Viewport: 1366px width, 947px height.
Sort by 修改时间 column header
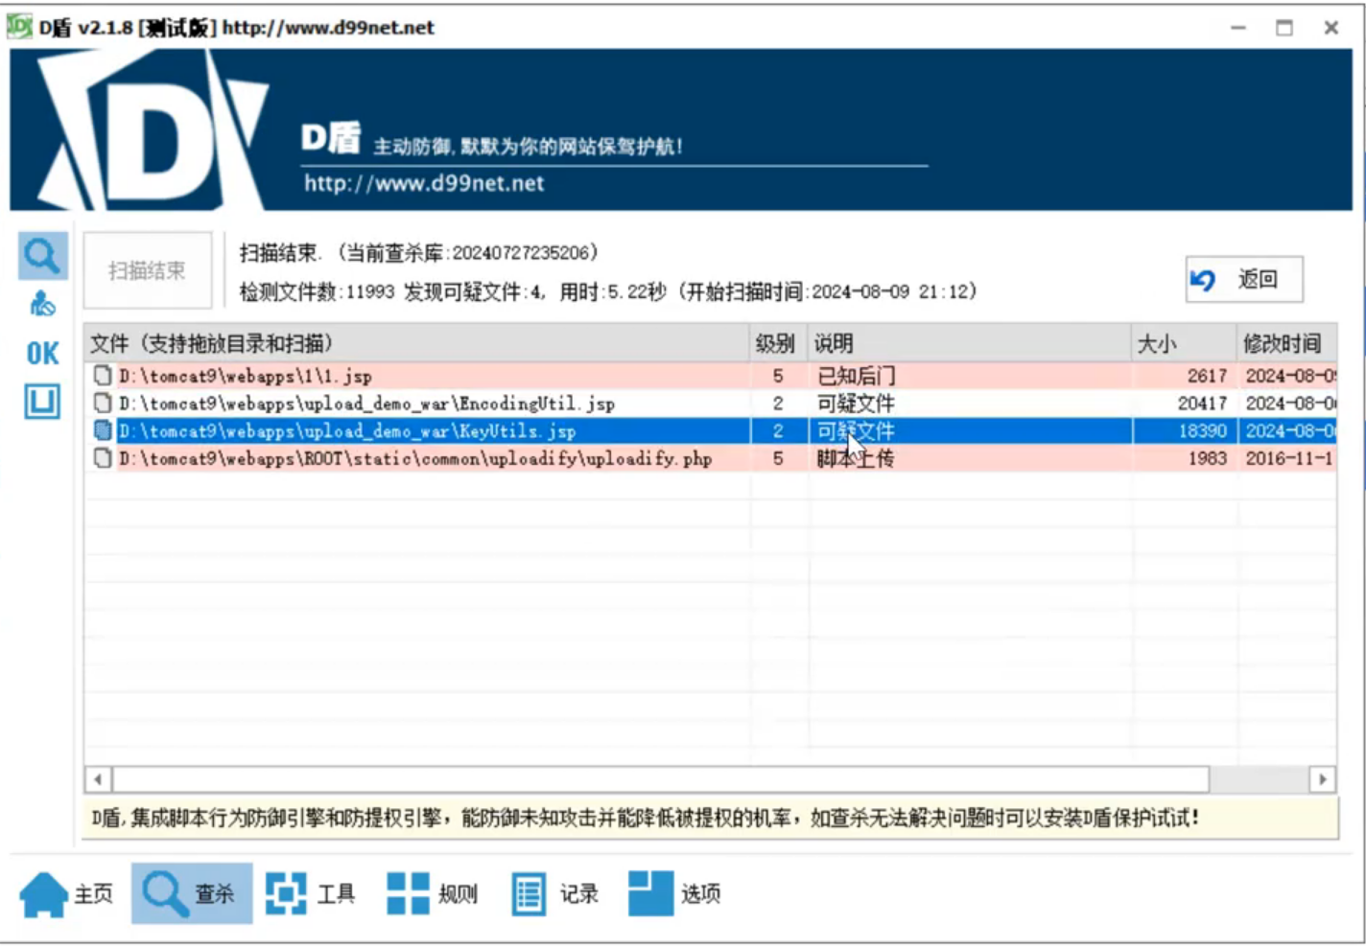coord(1283,343)
